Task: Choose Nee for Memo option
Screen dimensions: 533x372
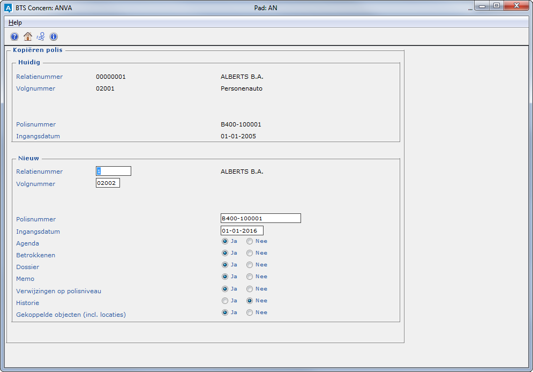Action: (250, 277)
